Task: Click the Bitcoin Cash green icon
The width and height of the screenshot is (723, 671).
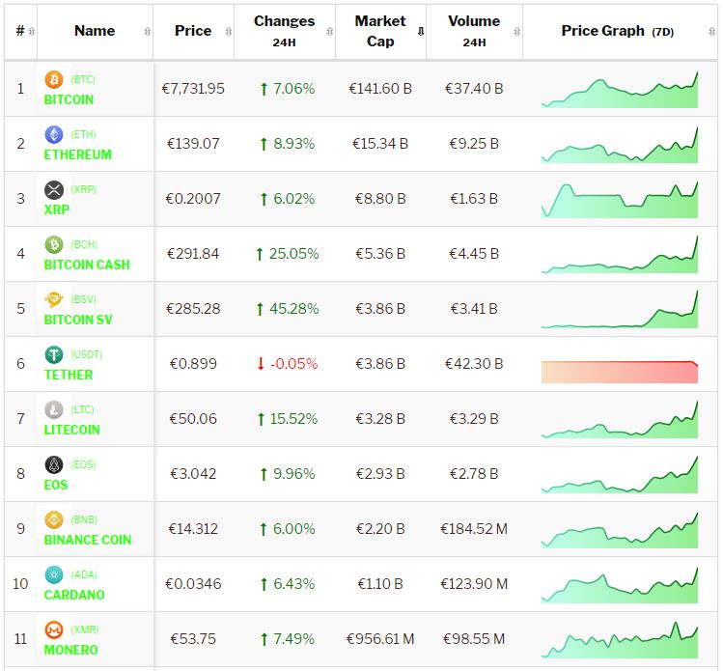Action: click(54, 245)
